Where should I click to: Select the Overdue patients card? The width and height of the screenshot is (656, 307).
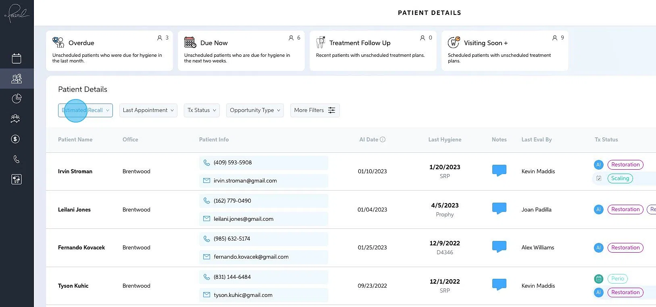click(109, 51)
